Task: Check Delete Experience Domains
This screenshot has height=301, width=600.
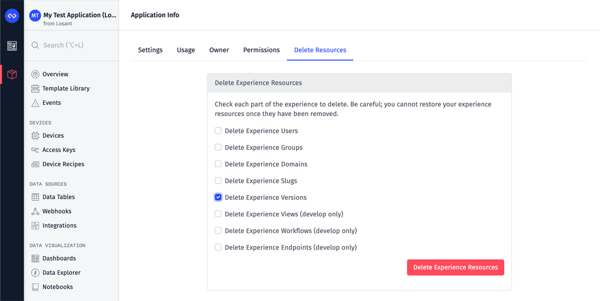Action: (218, 164)
